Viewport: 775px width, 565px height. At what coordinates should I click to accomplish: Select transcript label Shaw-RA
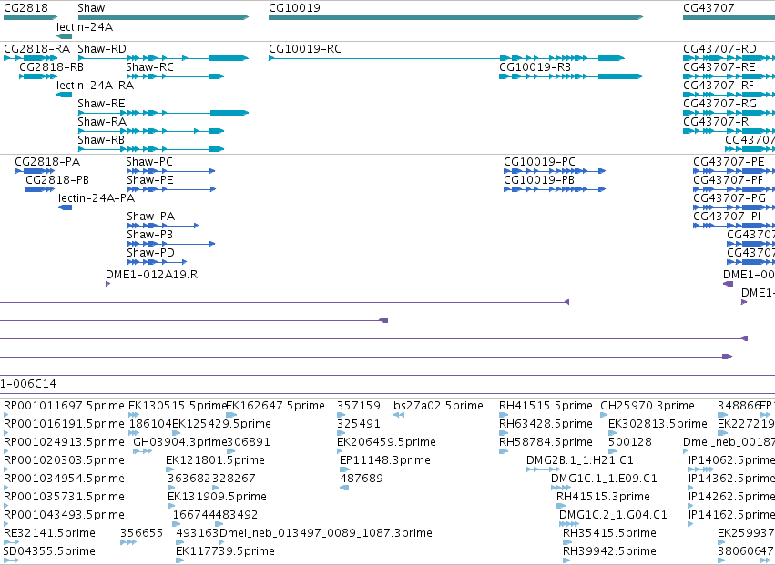(102, 122)
